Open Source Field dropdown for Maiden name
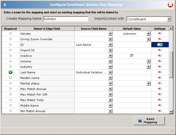 tap(110, 78)
